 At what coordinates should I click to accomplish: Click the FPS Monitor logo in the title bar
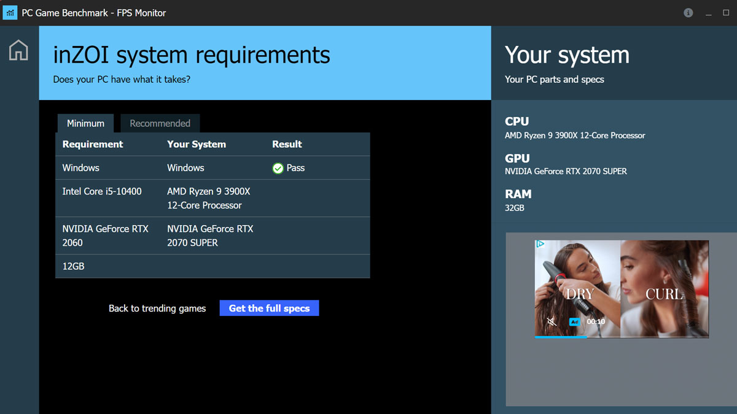click(10, 12)
